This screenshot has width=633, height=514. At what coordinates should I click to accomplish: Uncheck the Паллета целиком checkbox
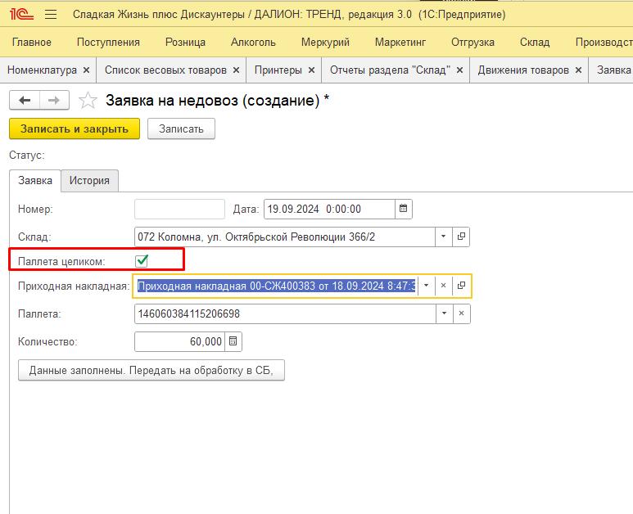[142, 260]
